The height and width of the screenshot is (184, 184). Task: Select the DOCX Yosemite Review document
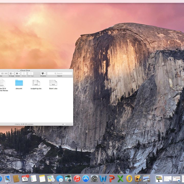pos(3,85)
